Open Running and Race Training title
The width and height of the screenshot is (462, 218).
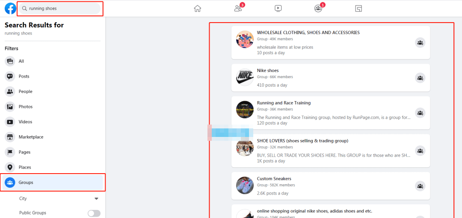[x=284, y=103]
